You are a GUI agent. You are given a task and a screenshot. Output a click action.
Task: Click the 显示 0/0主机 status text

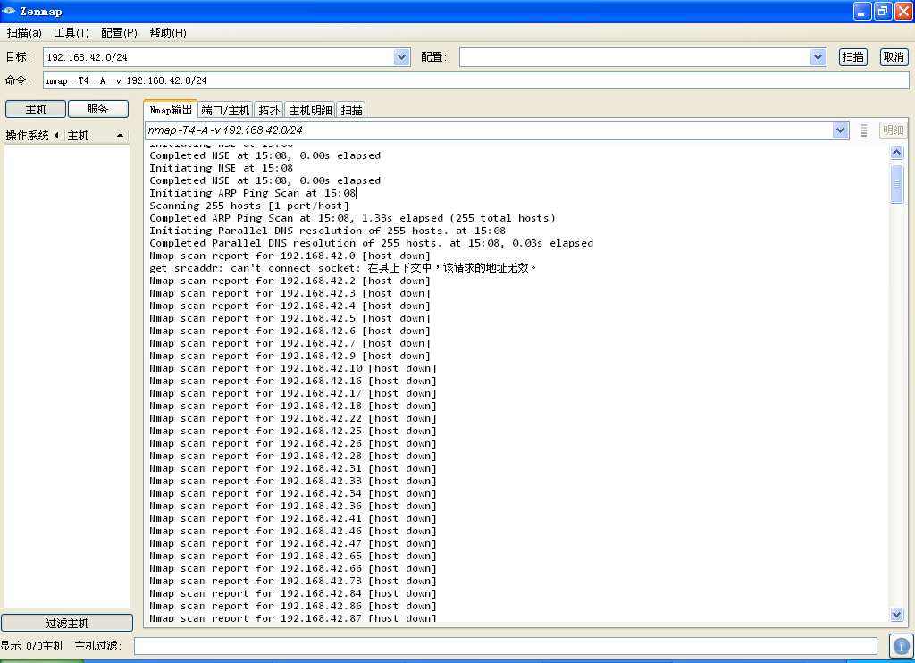(32, 646)
